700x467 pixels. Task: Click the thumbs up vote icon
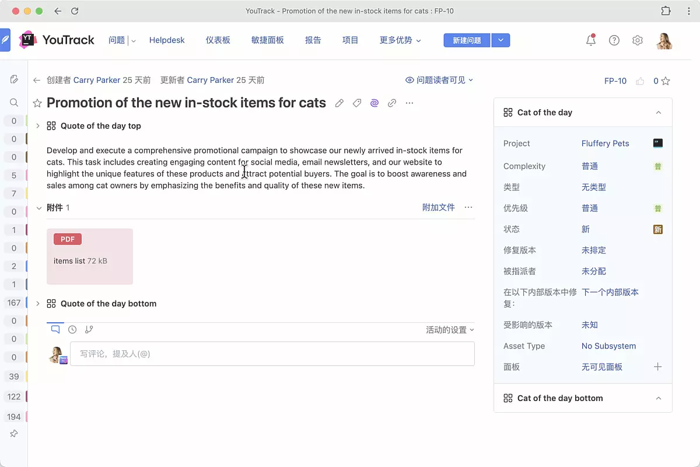(640, 81)
